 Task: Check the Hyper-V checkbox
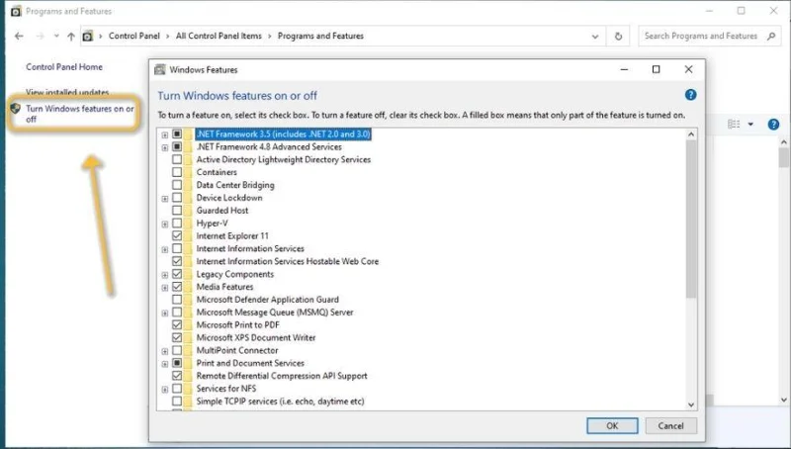pyautogui.click(x=177, y=223)
